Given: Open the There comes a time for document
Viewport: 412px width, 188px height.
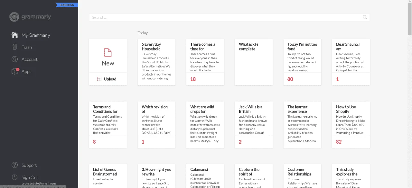Looking at the screenshot, I should 205,62.
